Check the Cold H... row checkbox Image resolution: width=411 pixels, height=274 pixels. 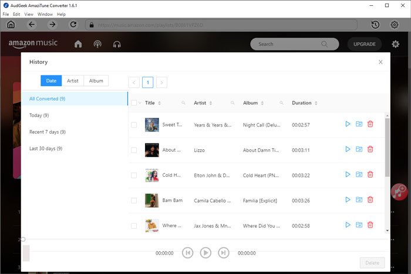pyautogui.click(x=134, y=175)
